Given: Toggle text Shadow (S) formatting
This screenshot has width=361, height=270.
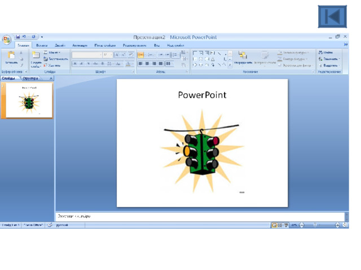Looking at the screenshot, I should 103,64.
